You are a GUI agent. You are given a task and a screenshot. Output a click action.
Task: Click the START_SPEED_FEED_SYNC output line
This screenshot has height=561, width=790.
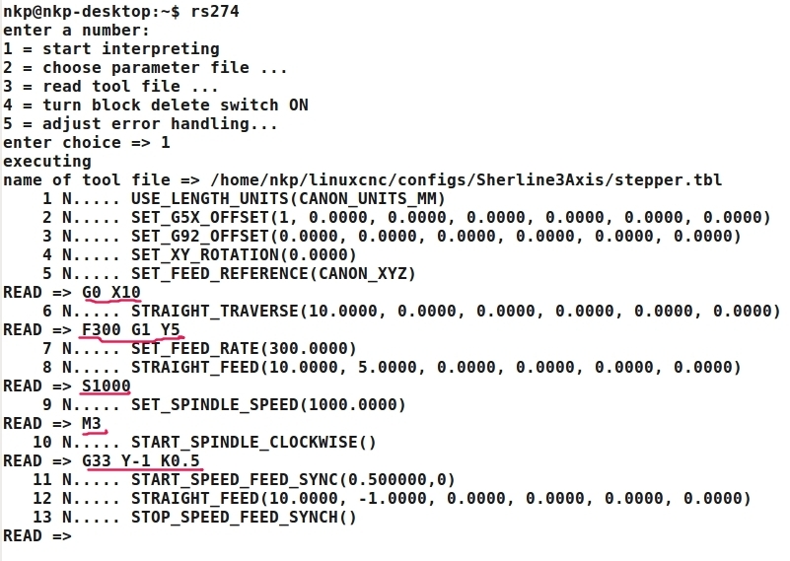[x=293, y=480]
